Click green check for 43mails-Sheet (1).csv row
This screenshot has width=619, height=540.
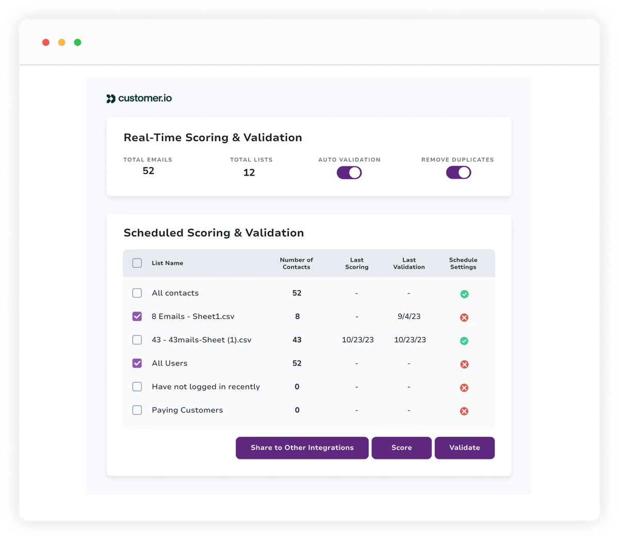pyautogui.click(x=464, y=341)
